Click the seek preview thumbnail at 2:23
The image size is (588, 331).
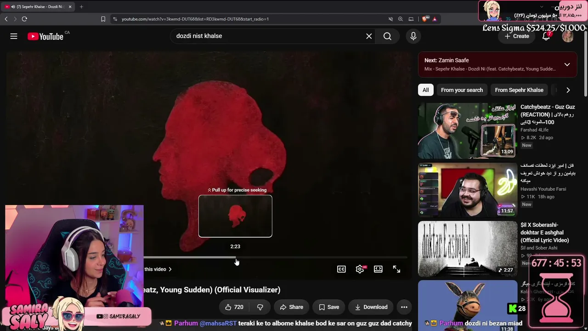coord(235,216)
